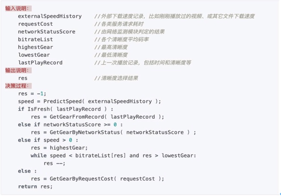Click the highestGear parameter in the input list

pyautogui.click(x=35, y=47)
